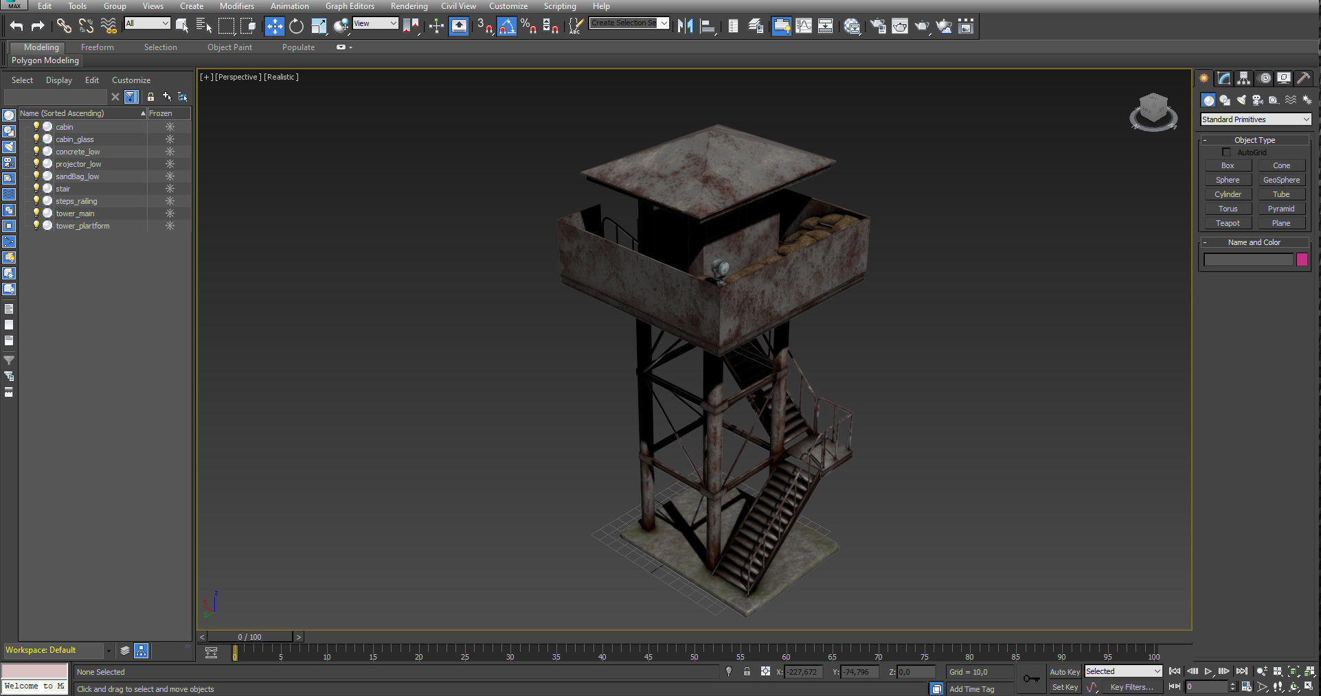Toggle the light bulb visibility for tower_main
1321x696 pixels.
pyautogui.click(x=36, y=213)
